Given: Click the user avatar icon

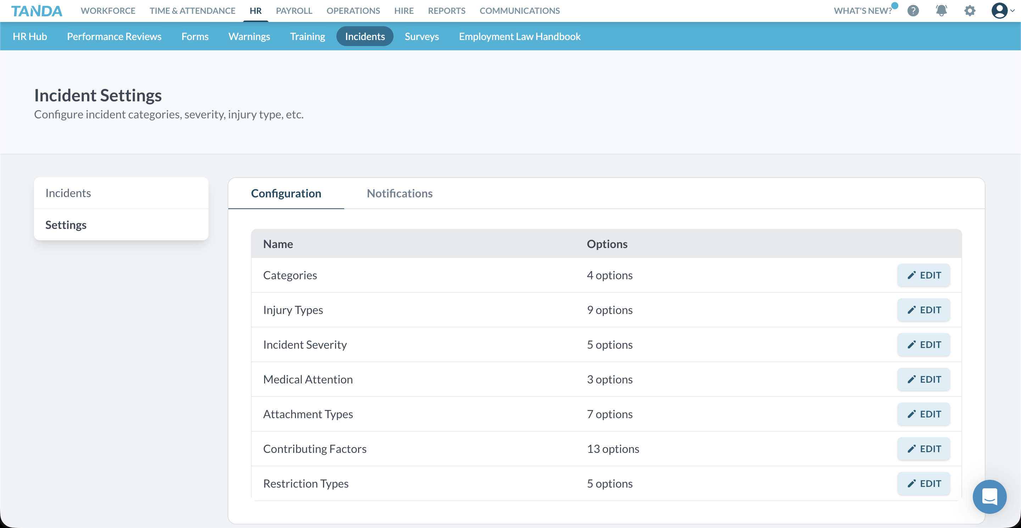Looking at the screenshot, I should pos(1000,11).
